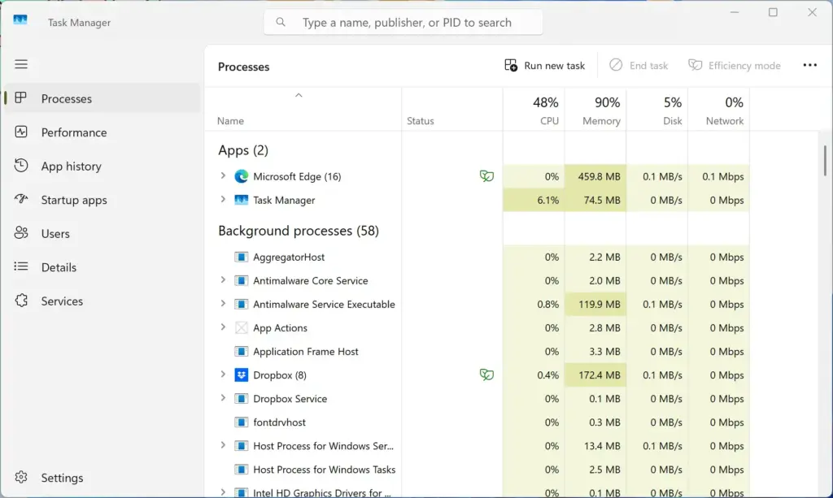Click the Task Manager app icon in title bar

pos(20,19)
